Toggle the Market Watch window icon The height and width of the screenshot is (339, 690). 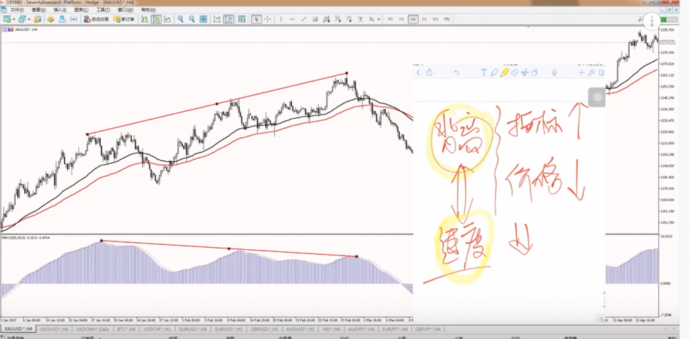pyautogui.click(x=38, y=19)
